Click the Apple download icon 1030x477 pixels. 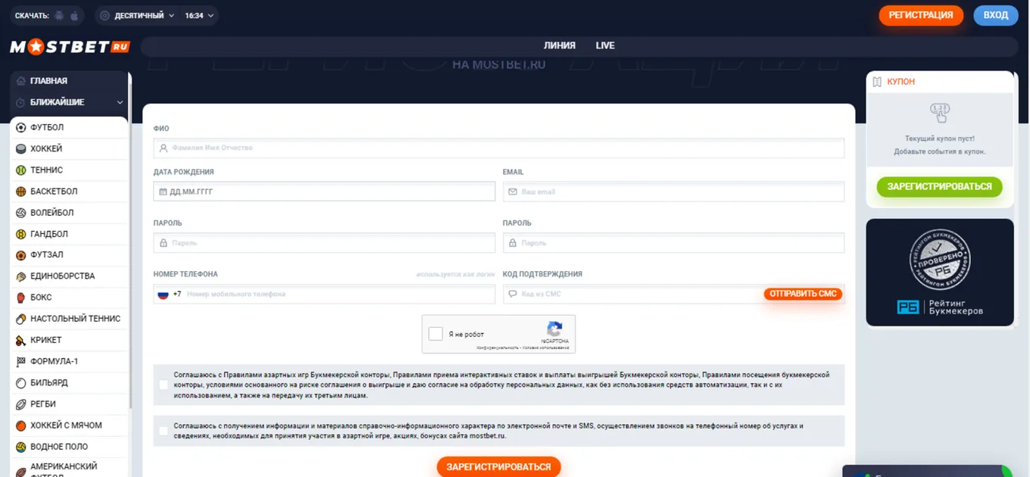click(74, 15)
